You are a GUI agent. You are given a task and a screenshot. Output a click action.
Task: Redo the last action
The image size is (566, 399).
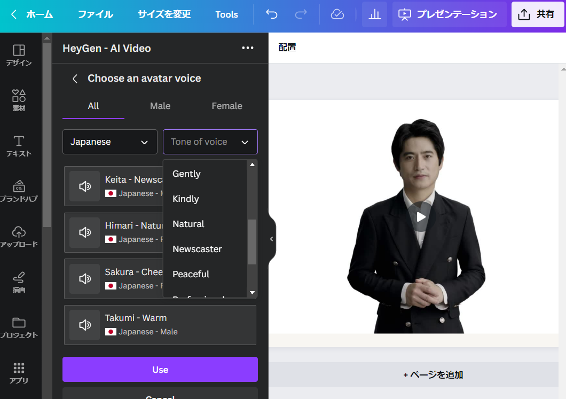(x=301, y=14)
